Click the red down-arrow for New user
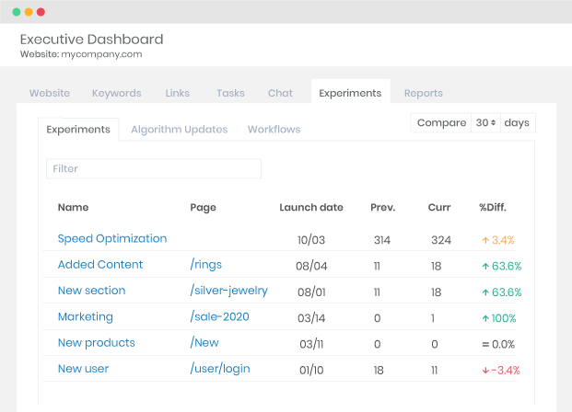Screen dimensions: 572x412 coord(484,370)
